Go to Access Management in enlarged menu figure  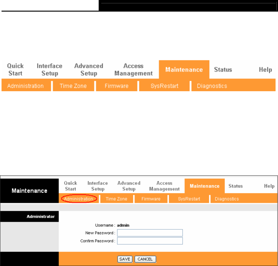pos(134,70)
